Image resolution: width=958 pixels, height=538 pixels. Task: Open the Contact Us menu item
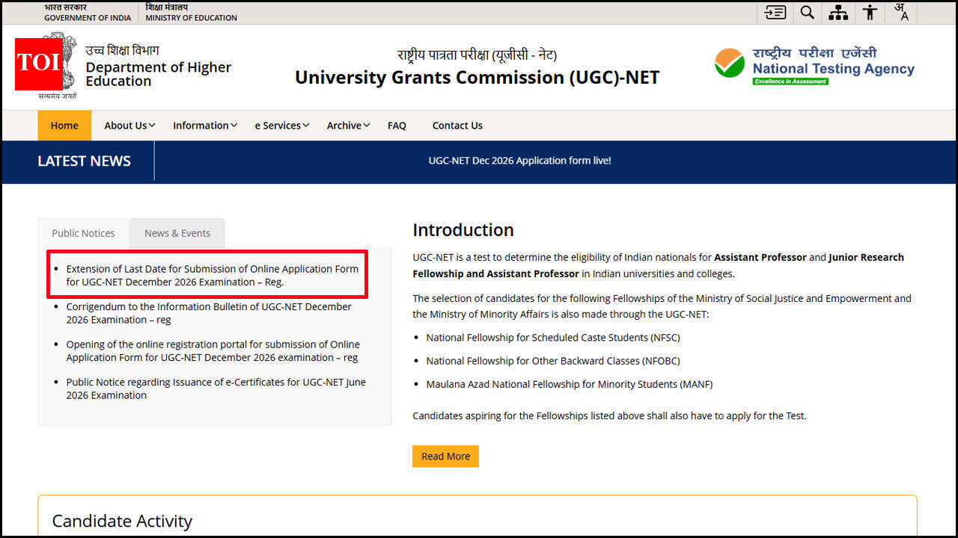coord(457,126)
